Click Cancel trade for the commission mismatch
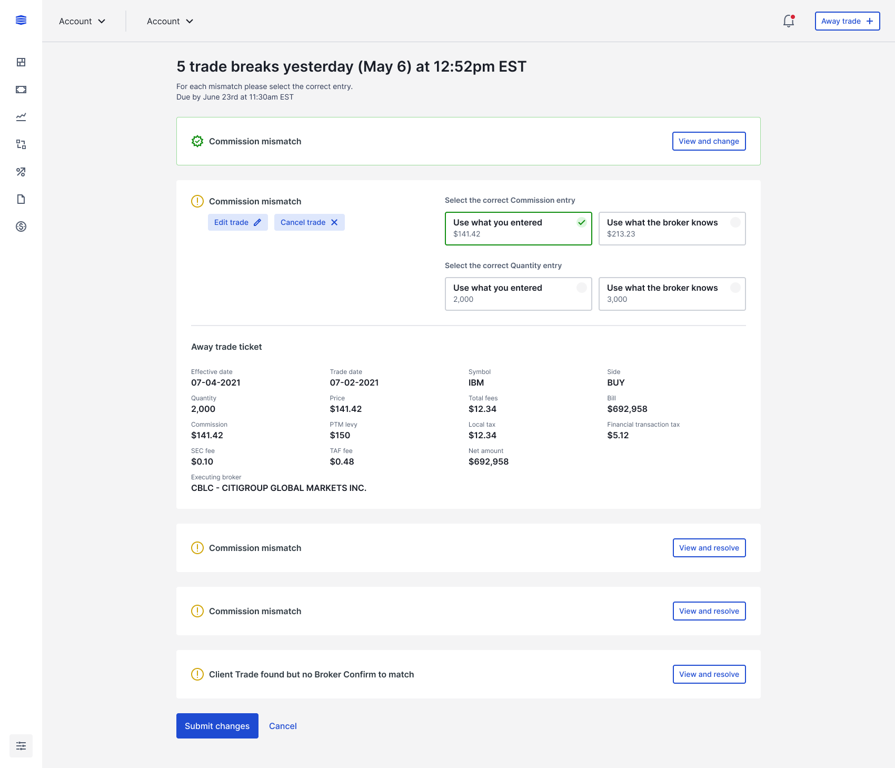The height and width of the screenshot is (768, 895). (x=309, y=222)
